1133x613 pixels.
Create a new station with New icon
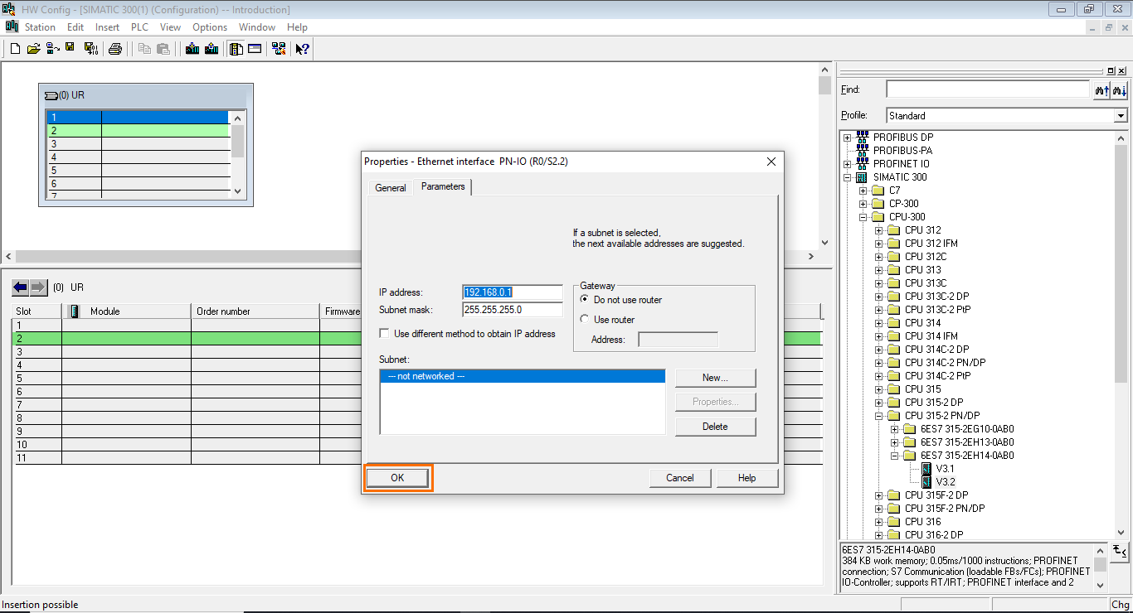15,49
